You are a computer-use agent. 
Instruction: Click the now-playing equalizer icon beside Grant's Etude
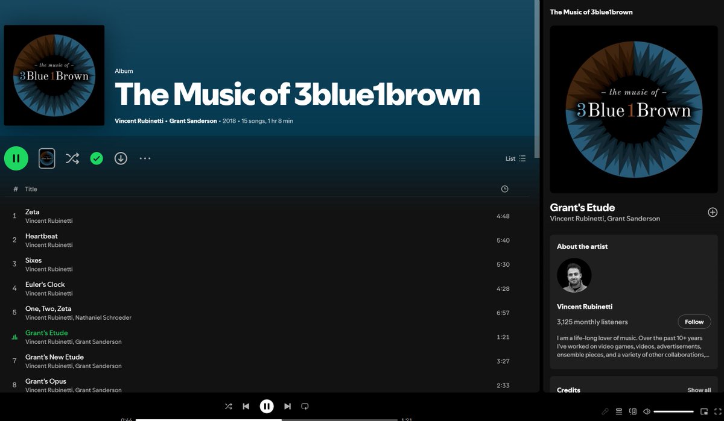point(14,337)
